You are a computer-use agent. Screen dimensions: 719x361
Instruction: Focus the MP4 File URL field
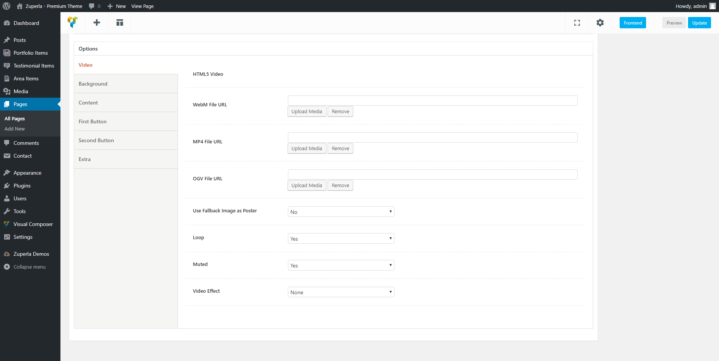tap(433, 137)
